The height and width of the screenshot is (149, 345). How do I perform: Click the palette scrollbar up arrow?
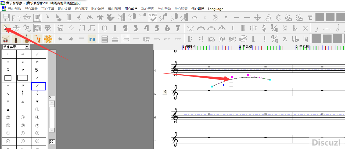(52, 103)
